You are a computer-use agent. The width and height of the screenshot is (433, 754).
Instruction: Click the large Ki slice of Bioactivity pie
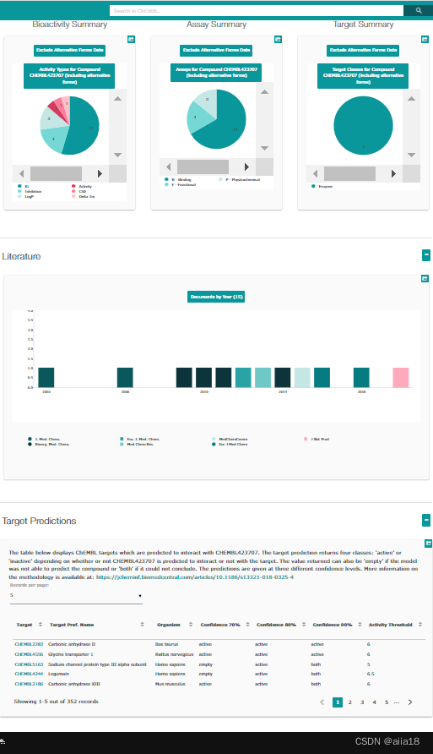(x=83, y=128)
